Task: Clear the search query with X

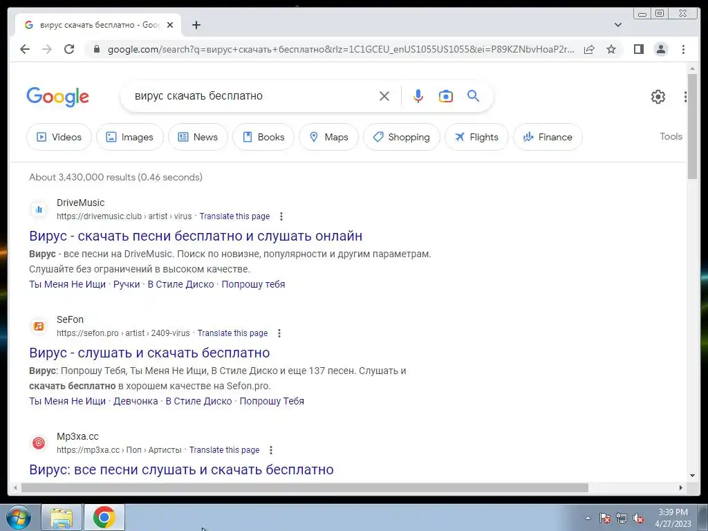Action: point(384,96)
